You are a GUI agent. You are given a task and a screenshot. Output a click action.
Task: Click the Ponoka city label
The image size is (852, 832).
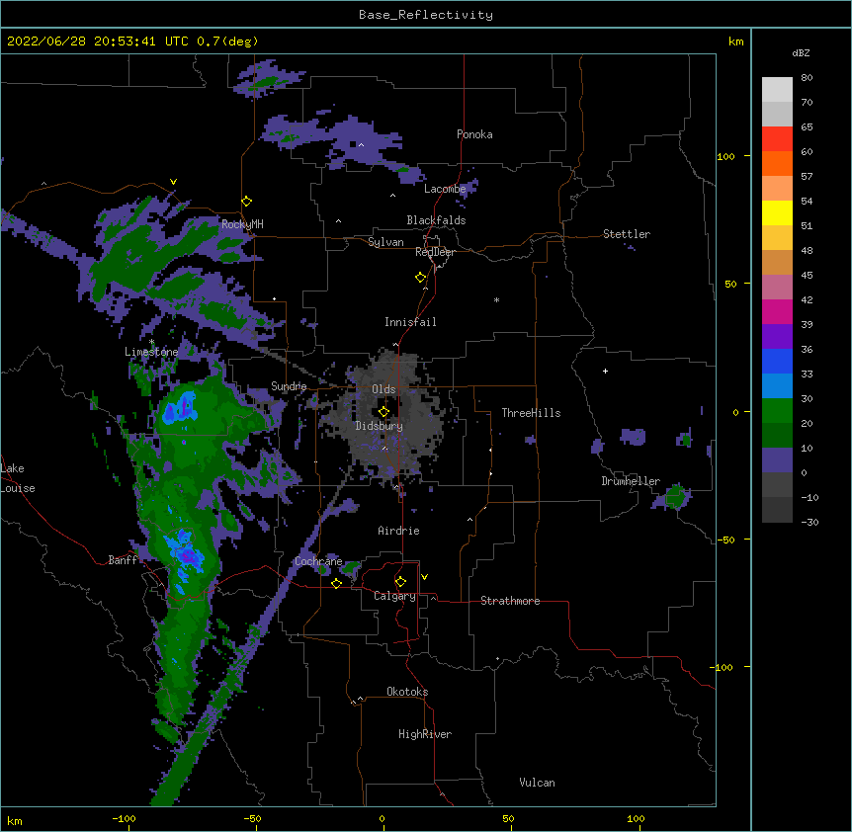point(474,134)
